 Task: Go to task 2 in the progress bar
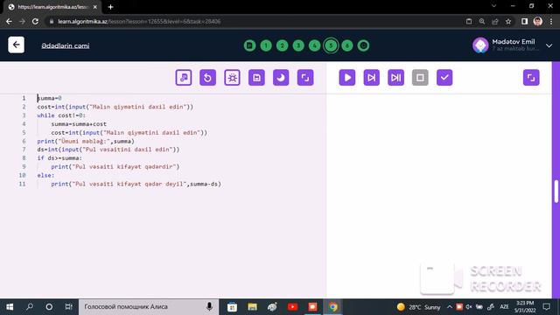[282, 45]
